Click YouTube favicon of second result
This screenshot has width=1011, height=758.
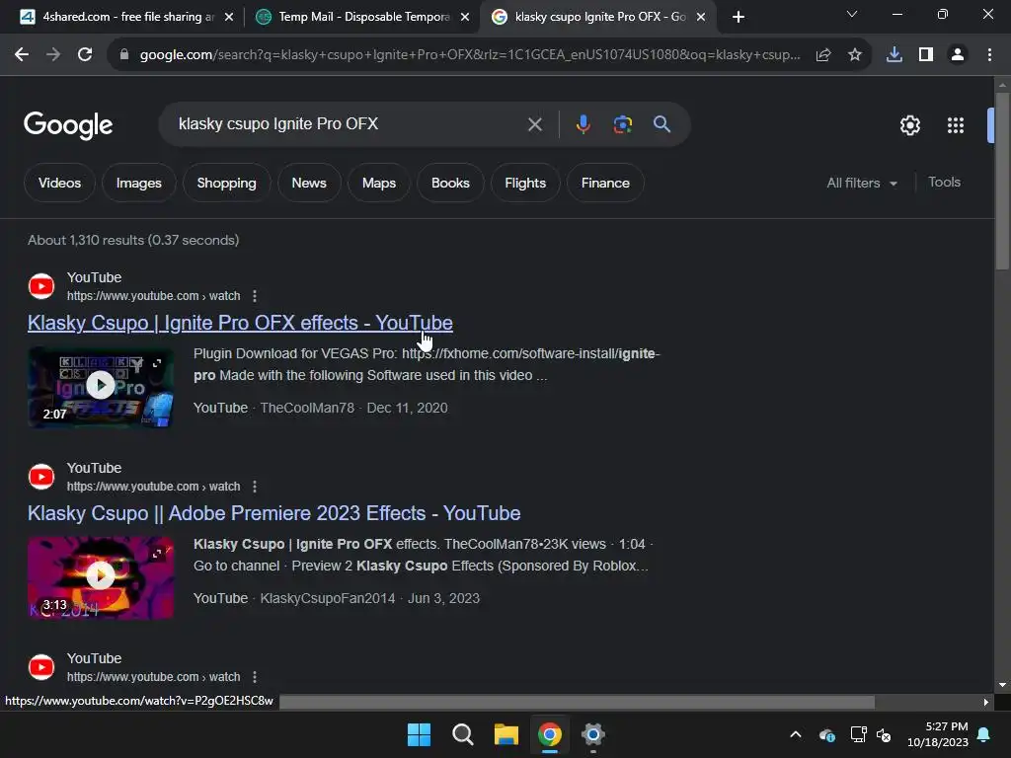pyautogui.click(x=41, y=477)
